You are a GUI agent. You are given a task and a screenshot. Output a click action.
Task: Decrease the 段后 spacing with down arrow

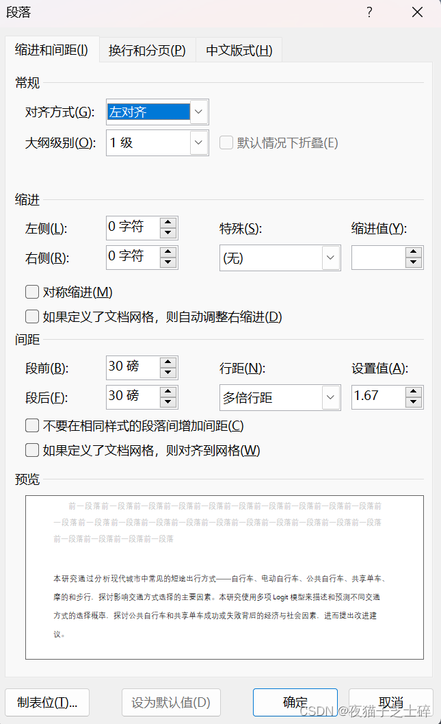(x=168, y=403)
